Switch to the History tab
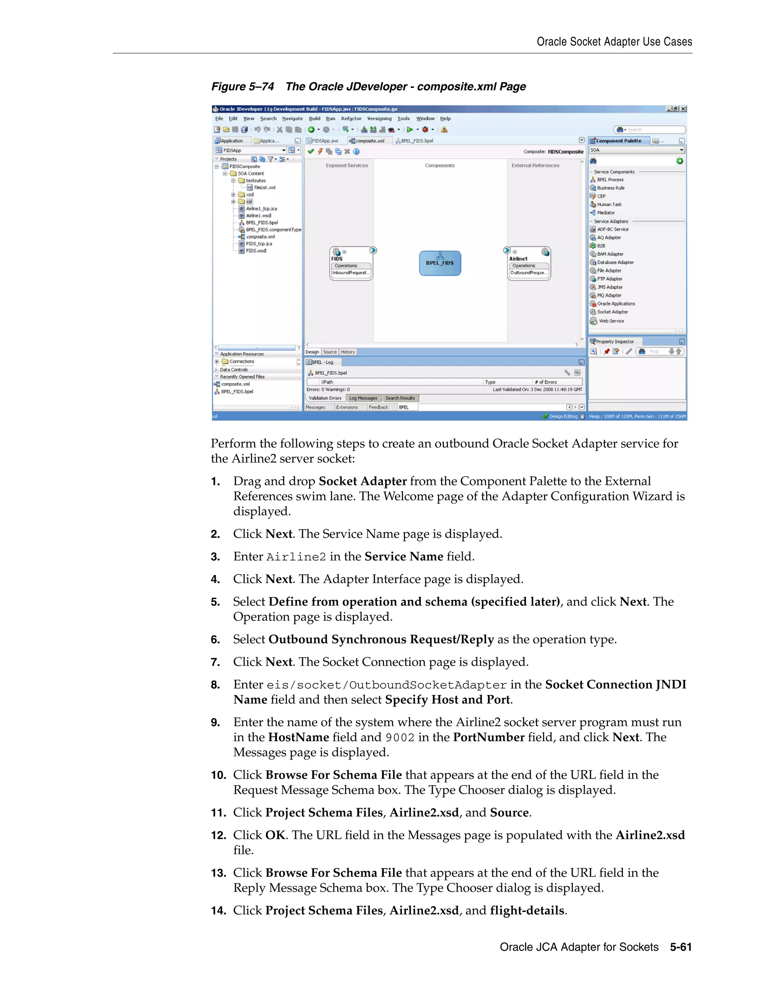The width and height of the screenshot is (768, 994). 348,352
